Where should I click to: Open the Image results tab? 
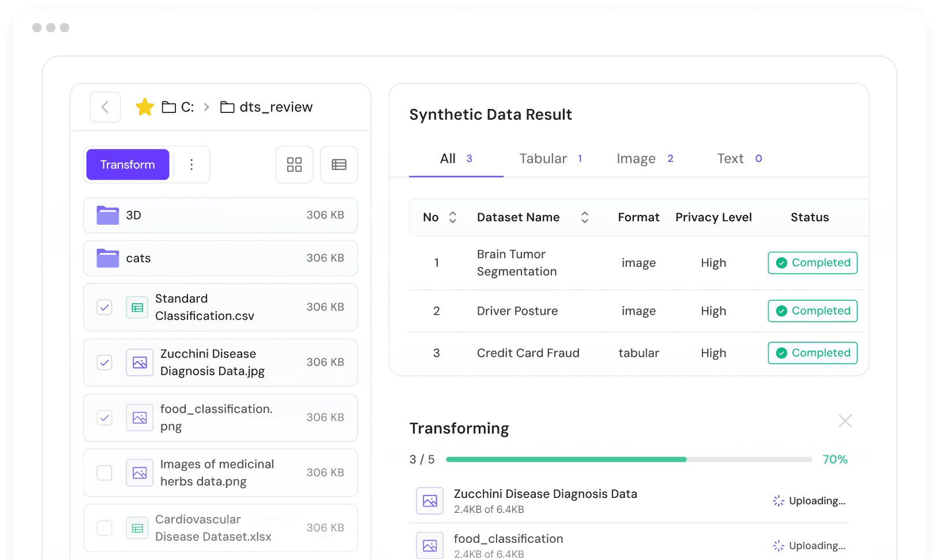coord(636,158)
